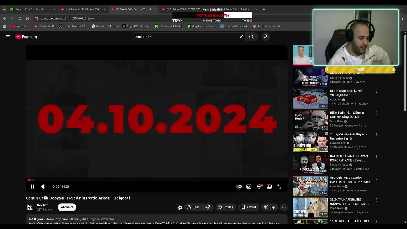Save the video with Kaydet

click(248, 207)
